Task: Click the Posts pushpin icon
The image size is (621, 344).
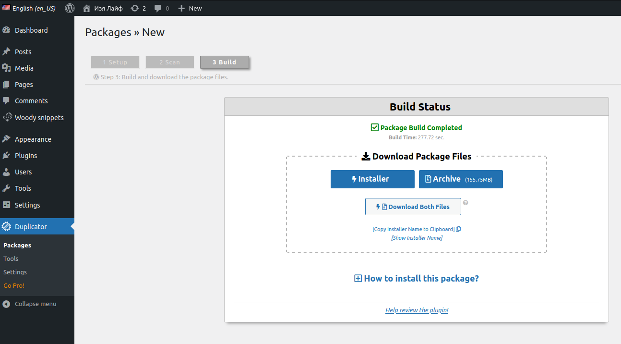Action: click(6, 52)
